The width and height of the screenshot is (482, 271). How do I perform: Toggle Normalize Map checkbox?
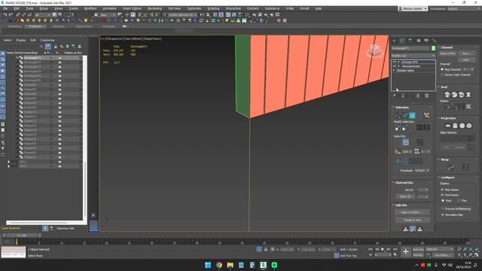coord(443,215)
